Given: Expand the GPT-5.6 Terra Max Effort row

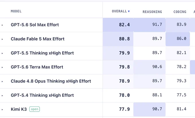Looking at the screenshot, I should (x=2, y=67).
